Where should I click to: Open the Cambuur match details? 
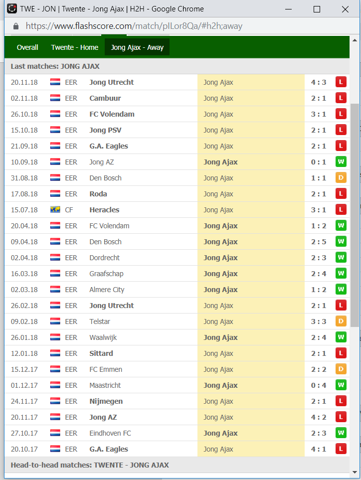[177, 98]
